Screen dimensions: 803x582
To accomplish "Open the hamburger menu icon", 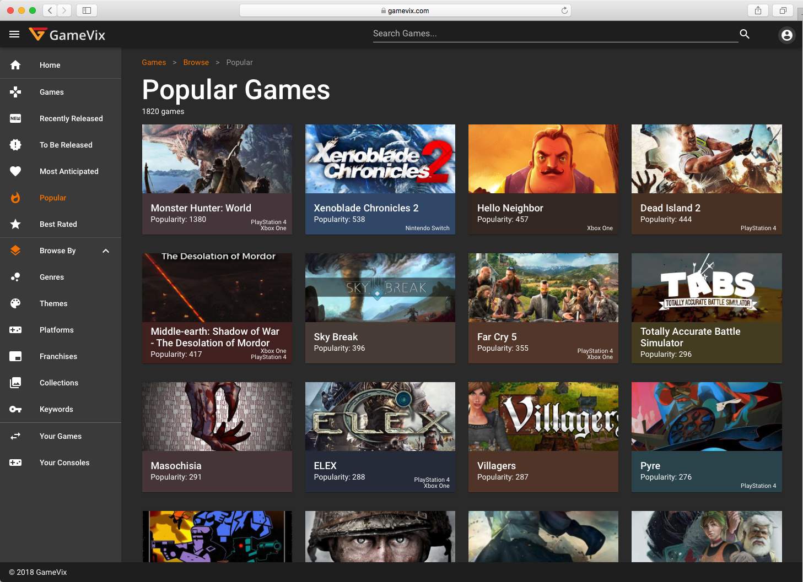I will coord(14,35).
